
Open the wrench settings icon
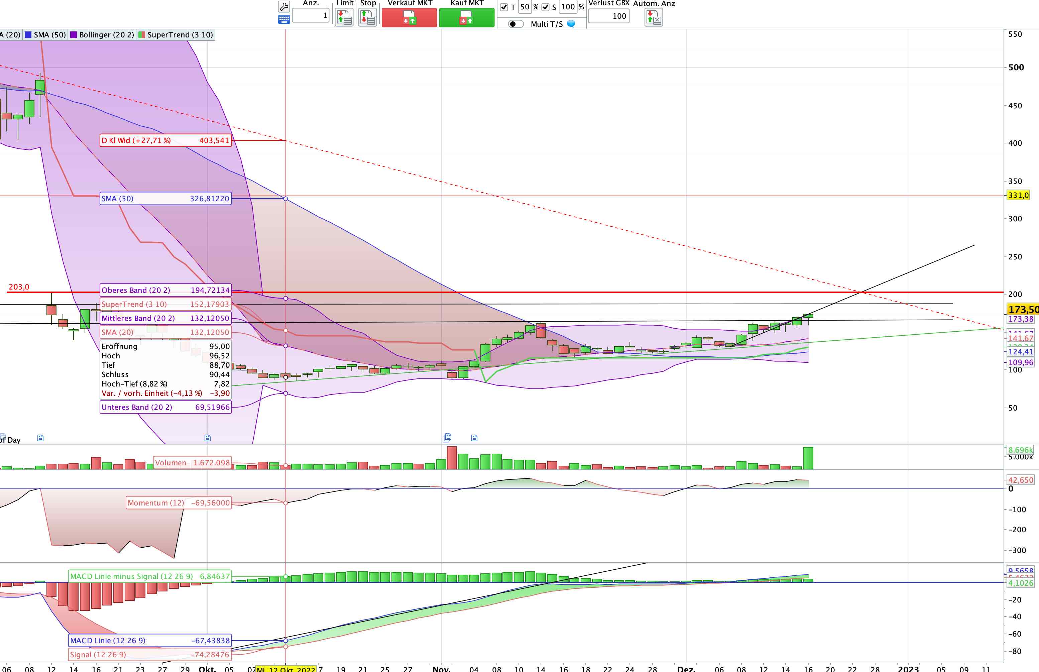coord(283,6)
